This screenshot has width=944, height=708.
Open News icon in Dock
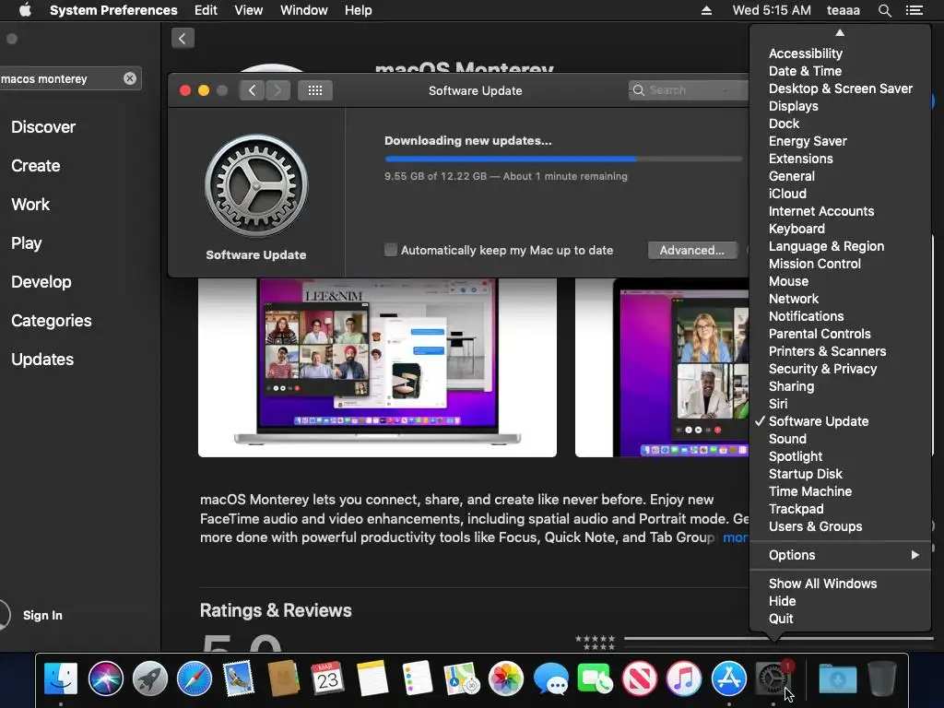(x=640, y=678)
